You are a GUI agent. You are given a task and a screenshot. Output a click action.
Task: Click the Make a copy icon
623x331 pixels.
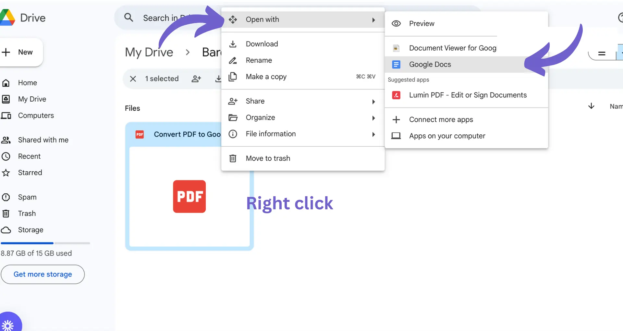(233, 77)
